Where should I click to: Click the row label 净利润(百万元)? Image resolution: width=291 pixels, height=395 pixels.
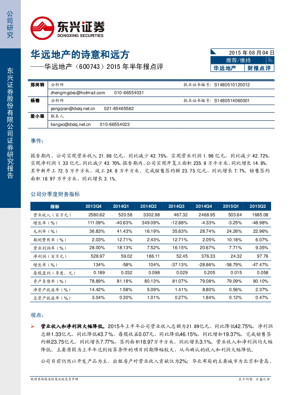[x=50, y=256]
